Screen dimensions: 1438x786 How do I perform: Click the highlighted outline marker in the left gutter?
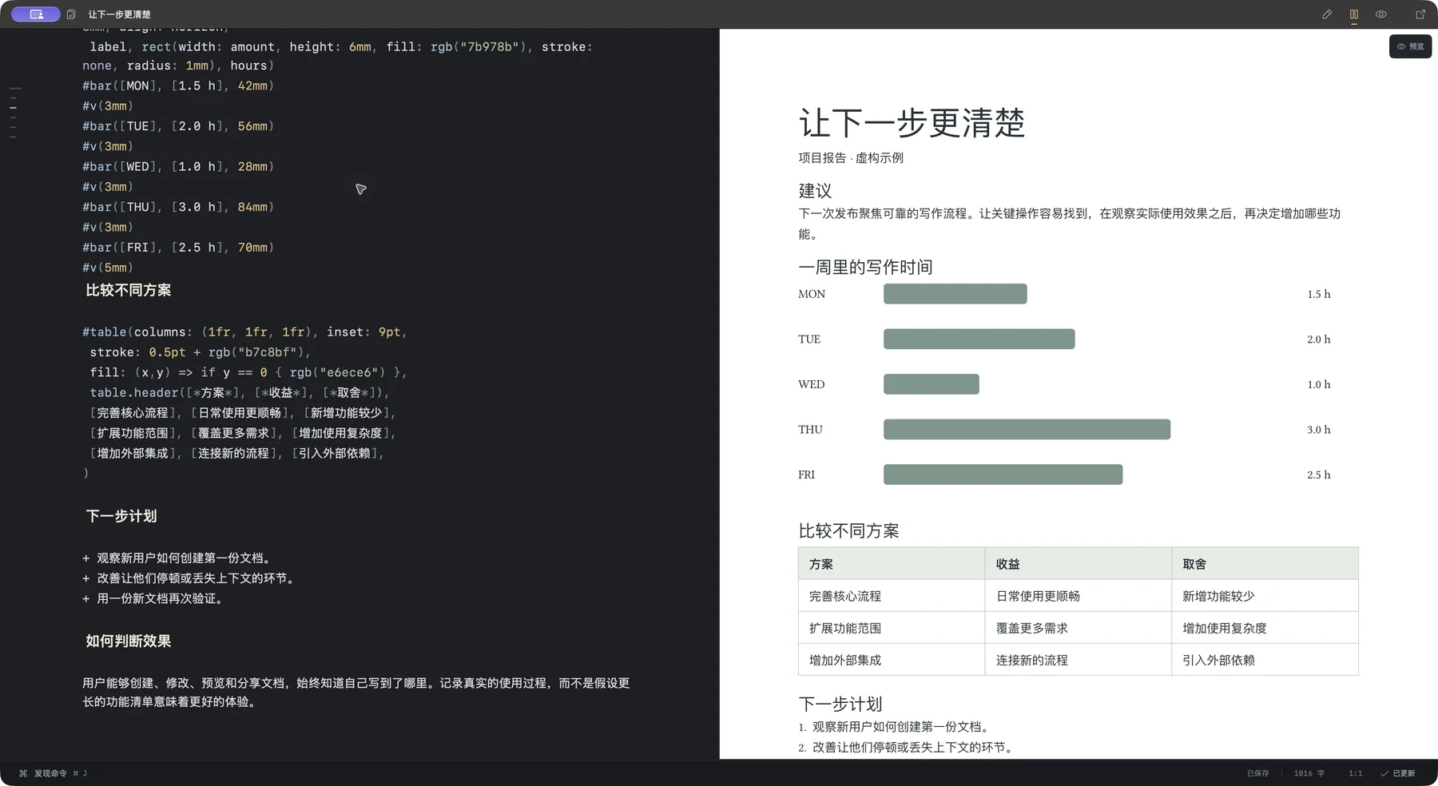point(14,107)
